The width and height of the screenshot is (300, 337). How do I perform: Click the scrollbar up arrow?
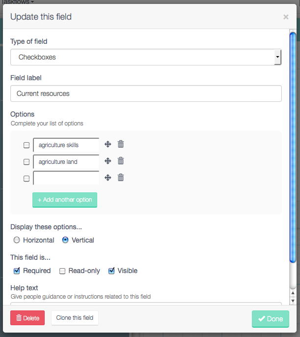(x=293, y=293)
